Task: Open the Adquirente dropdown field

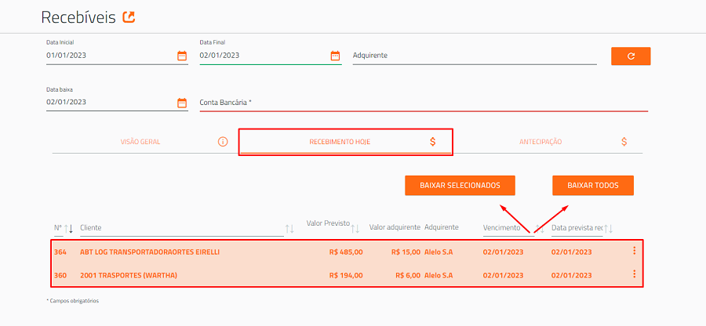Action: pos(475,56)
